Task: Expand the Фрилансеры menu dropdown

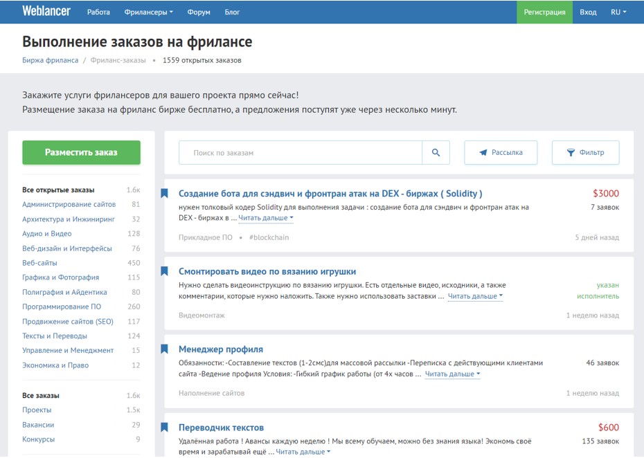Action: pos(149,12)
